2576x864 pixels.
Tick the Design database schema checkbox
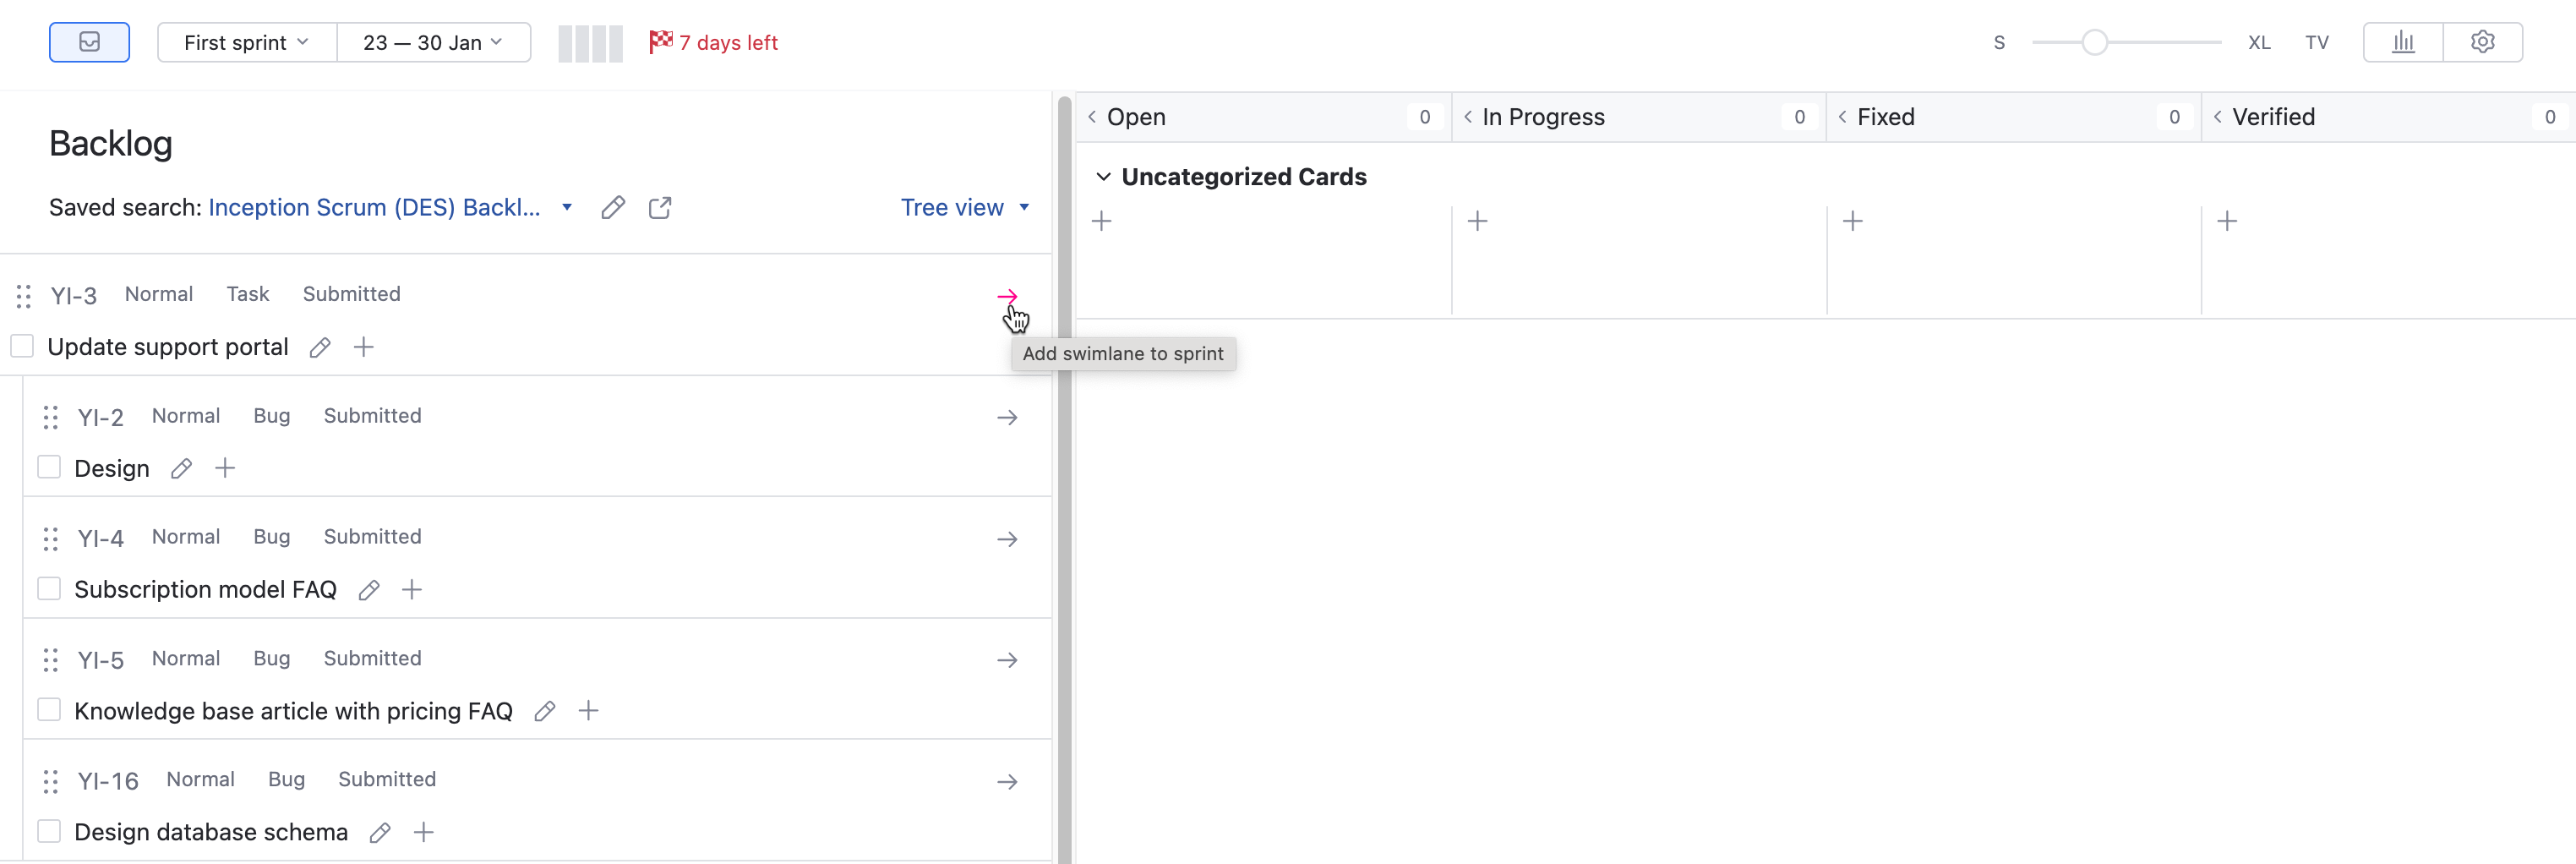tap(49, 832)
